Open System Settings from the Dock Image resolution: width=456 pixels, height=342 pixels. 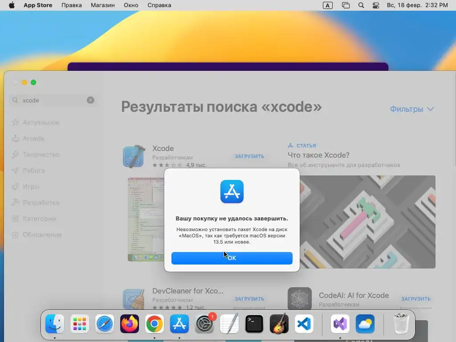pyautogui.click(x=204, y=324)
